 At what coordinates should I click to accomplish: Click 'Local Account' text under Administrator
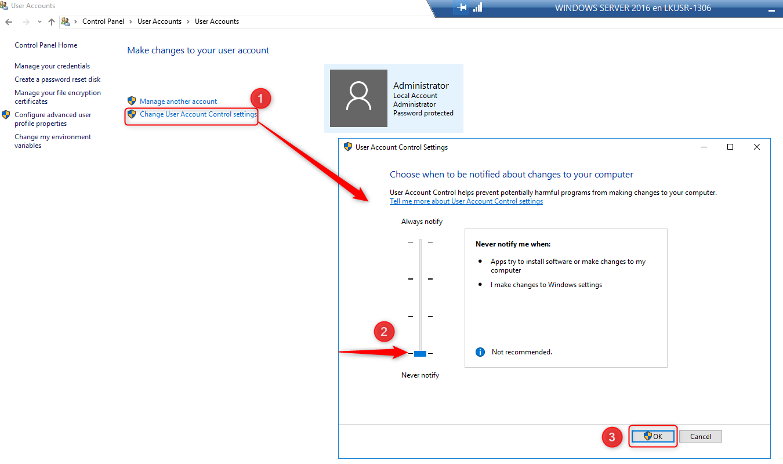click(415, 96)
